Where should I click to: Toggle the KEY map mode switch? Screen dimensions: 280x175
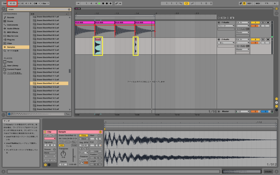click(x=249, y=4)
